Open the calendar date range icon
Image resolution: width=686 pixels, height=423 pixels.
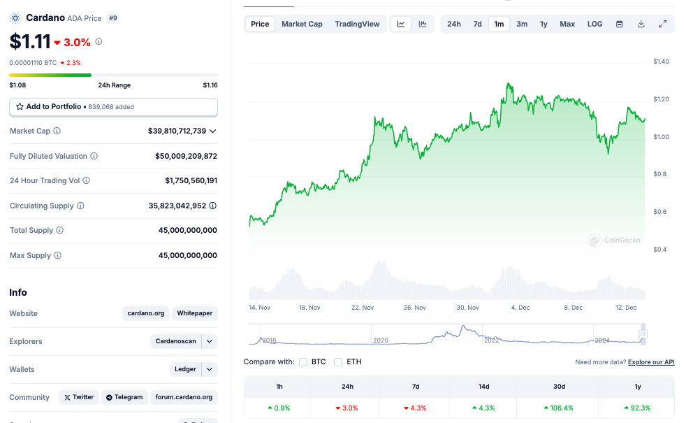tap(619, 24)
